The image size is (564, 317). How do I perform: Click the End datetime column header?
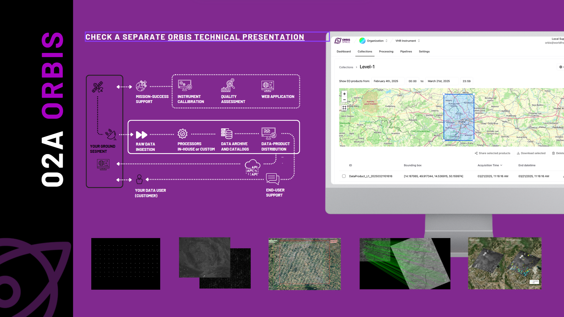coord(527,165)
